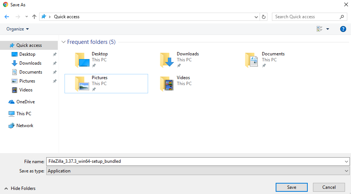Open the recent locations dropdown arrow

tap(26, 17)
